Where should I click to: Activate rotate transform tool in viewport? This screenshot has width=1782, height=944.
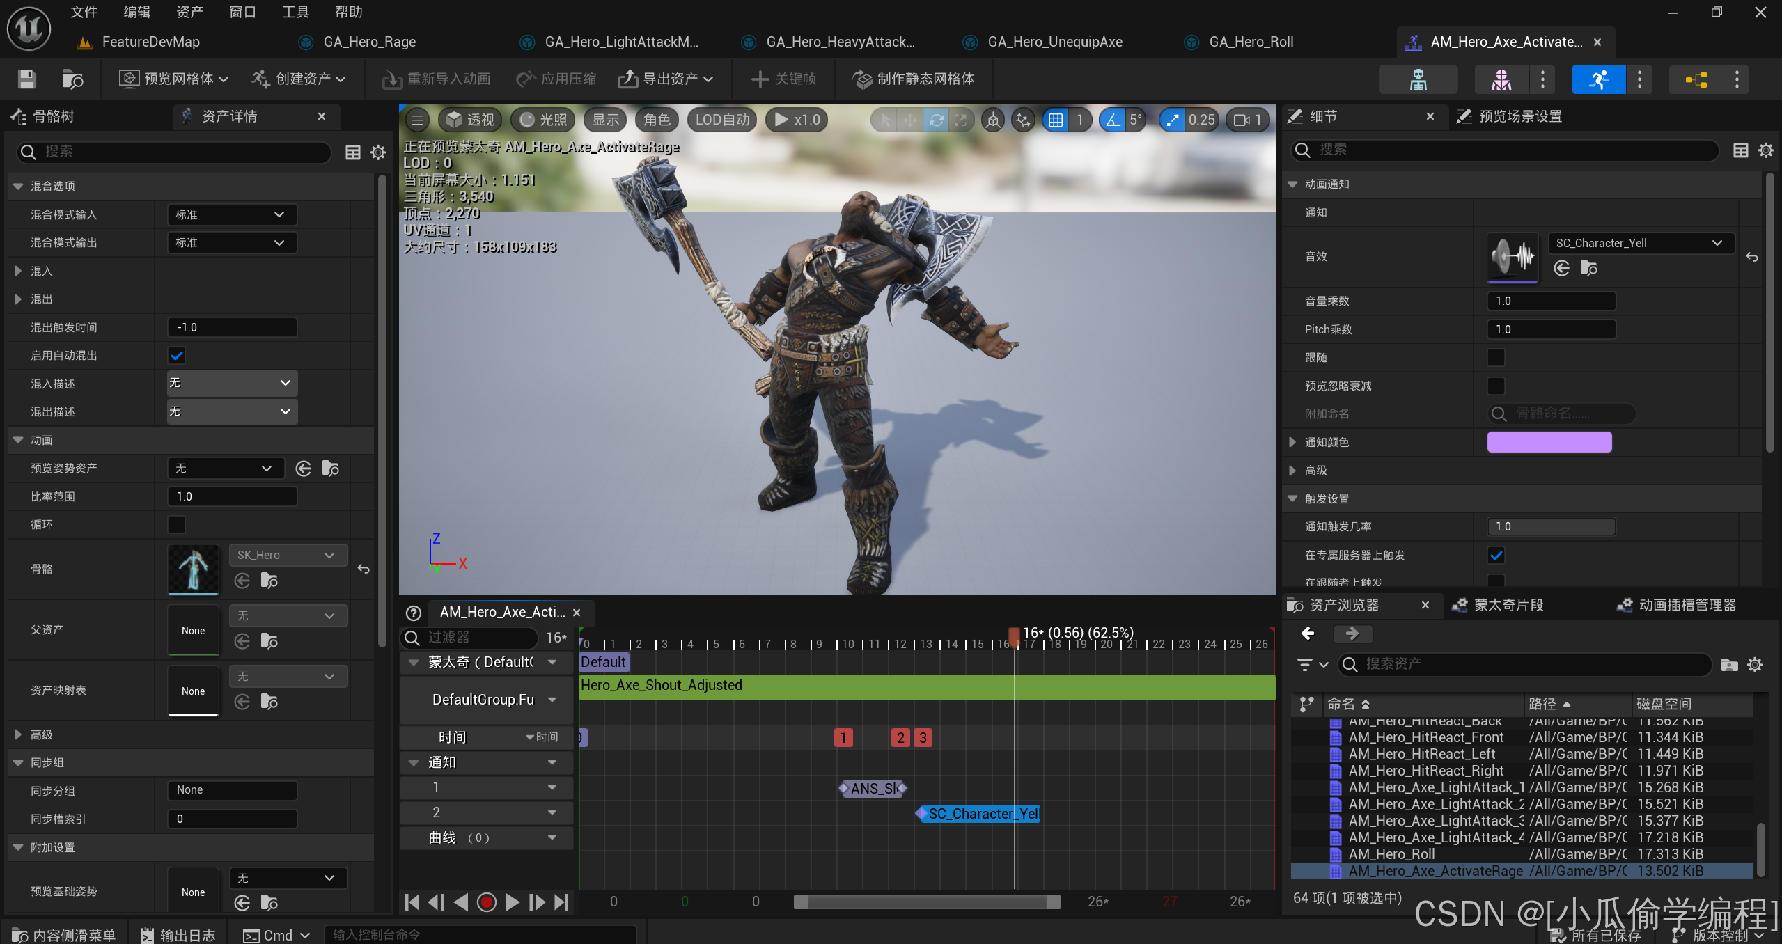pos(936,120)
